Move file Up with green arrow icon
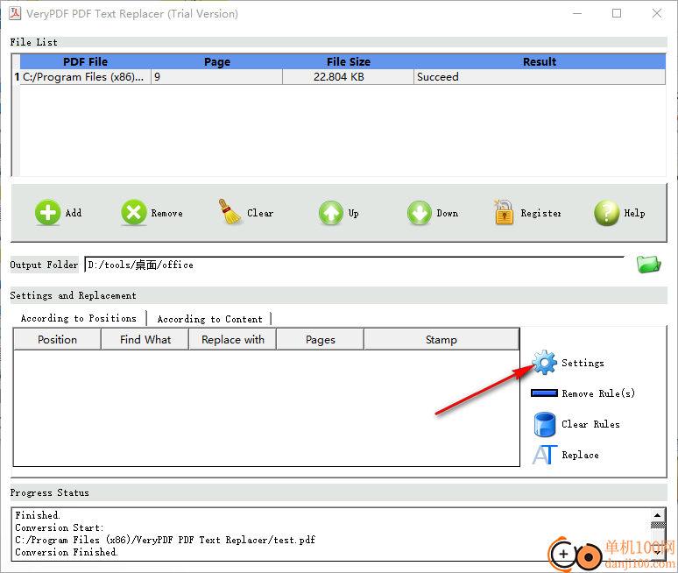The image size is (678, 573). 331,213
